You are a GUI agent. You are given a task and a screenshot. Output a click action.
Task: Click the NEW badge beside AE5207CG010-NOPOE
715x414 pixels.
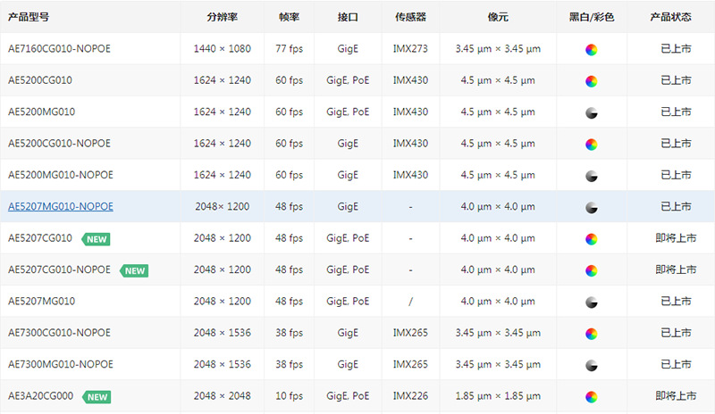pyautogui.click(x=135, y=270)
